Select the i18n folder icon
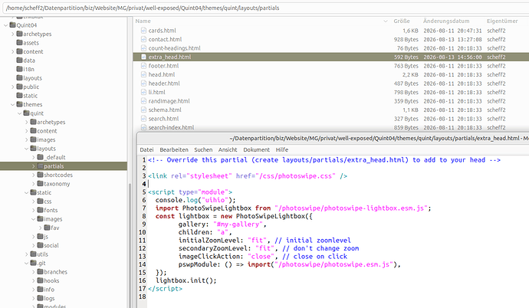 [20, 69]
